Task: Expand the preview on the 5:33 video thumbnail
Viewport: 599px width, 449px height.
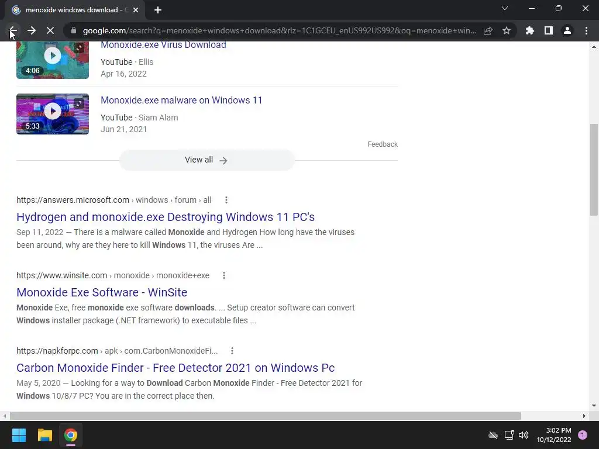Action: (x=79, y=103)
